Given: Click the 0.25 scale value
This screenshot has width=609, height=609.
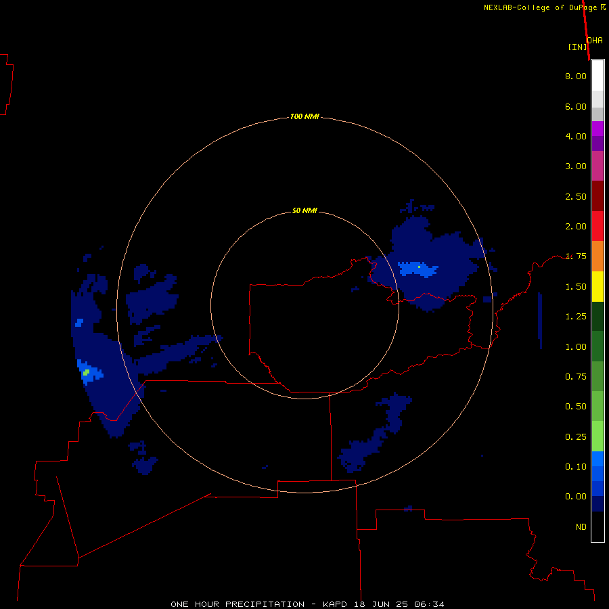Looking at the screenshot, I should [x=576, y=437].
